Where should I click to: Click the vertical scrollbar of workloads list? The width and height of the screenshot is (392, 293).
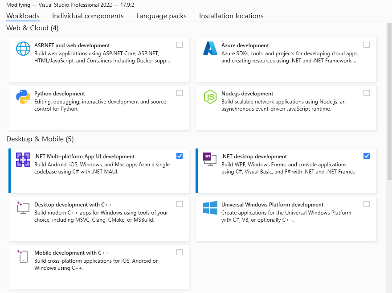click(x=389, y=103)
